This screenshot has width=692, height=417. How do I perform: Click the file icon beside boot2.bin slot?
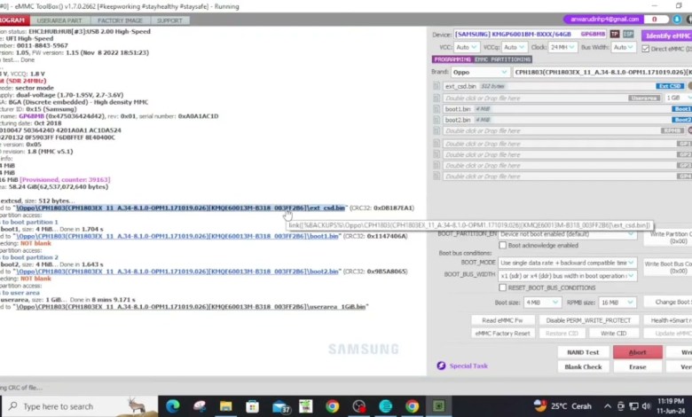coord(436,120)
